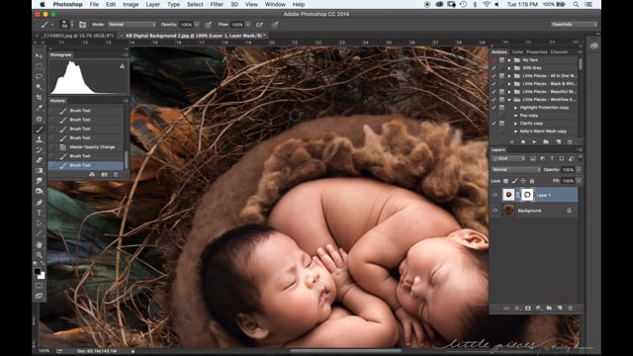Select the Zoom tool
Viewport: 633px width, 356px height.
pos(39,255)
